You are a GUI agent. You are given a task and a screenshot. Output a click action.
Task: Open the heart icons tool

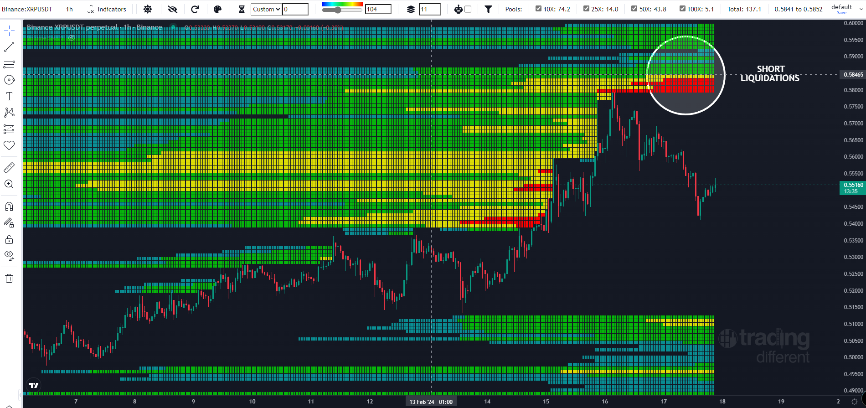tap(9, 145)
